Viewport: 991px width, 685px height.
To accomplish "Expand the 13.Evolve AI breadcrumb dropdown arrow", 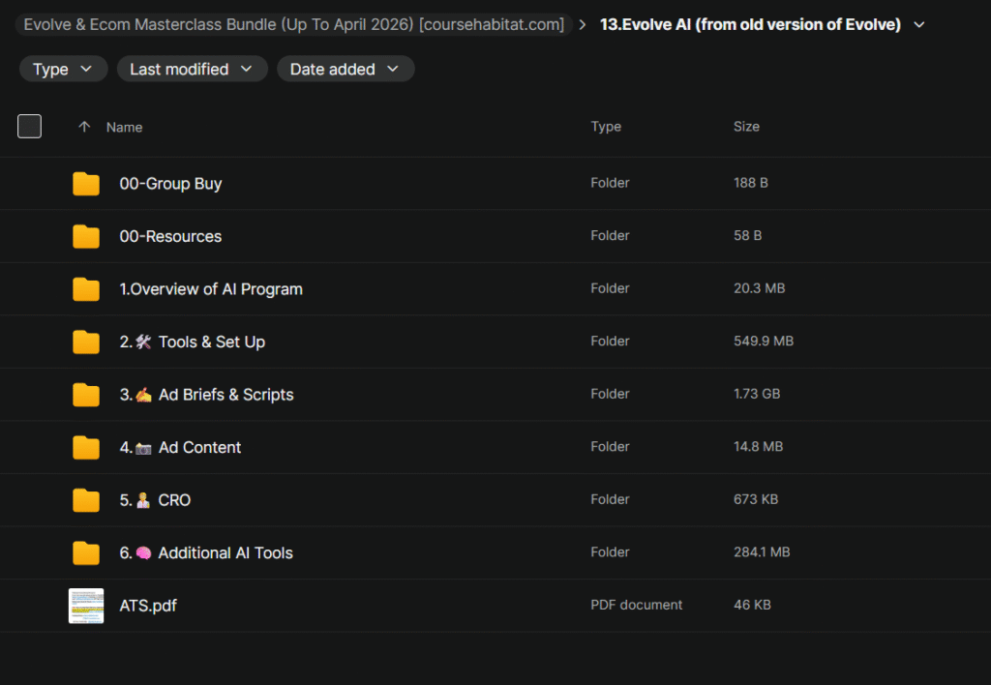I will point(919,24).
